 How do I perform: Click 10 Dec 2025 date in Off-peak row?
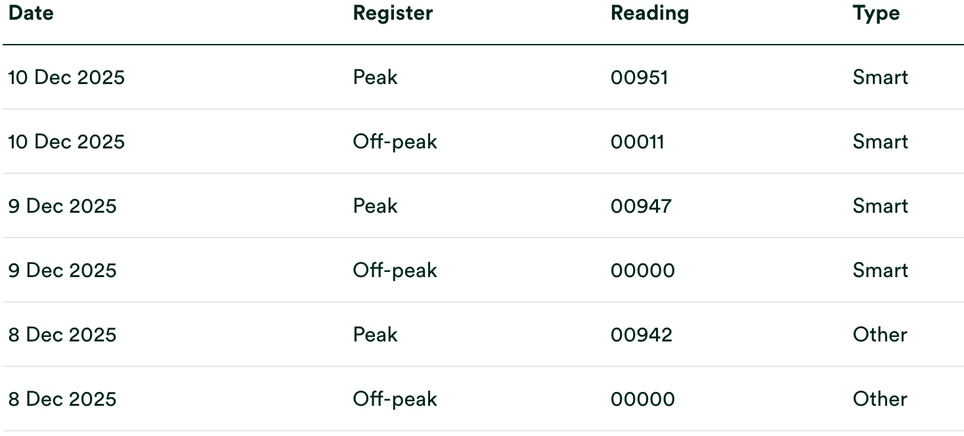tap(66, 142)
